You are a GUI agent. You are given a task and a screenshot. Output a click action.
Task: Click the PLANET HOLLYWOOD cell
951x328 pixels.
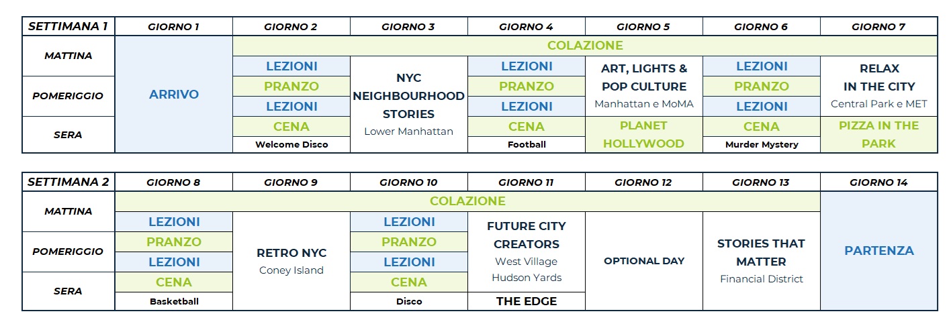[x=644, y=134]
